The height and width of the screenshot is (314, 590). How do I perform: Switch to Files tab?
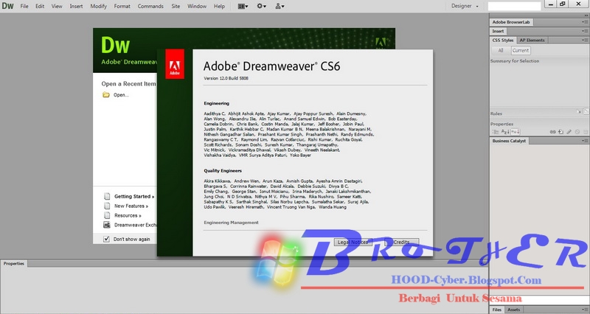[496, 310]
